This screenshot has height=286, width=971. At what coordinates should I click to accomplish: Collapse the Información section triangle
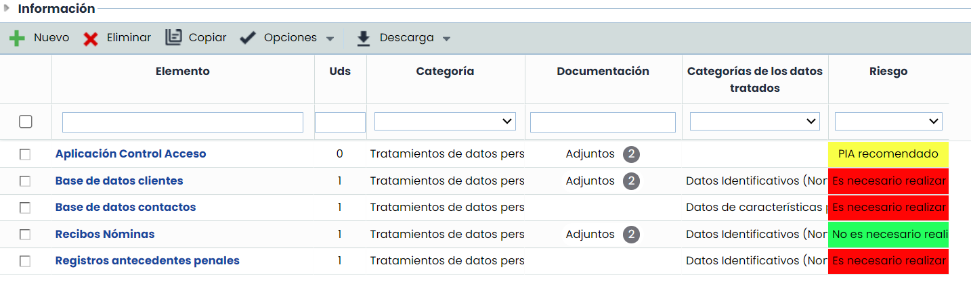pos(7,9)
